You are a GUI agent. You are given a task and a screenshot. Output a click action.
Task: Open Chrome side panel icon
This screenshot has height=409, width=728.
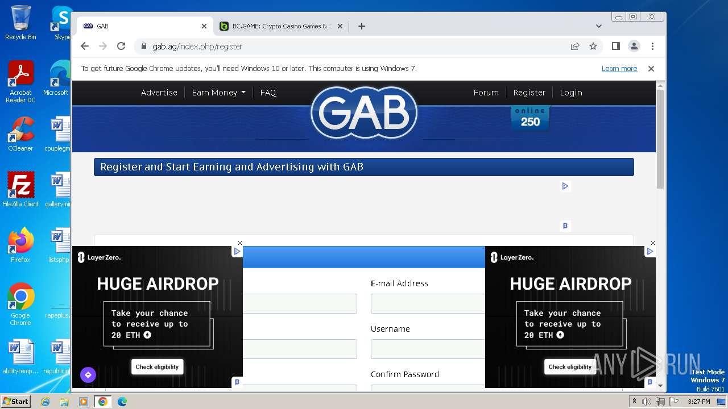(x=615, y=46)
